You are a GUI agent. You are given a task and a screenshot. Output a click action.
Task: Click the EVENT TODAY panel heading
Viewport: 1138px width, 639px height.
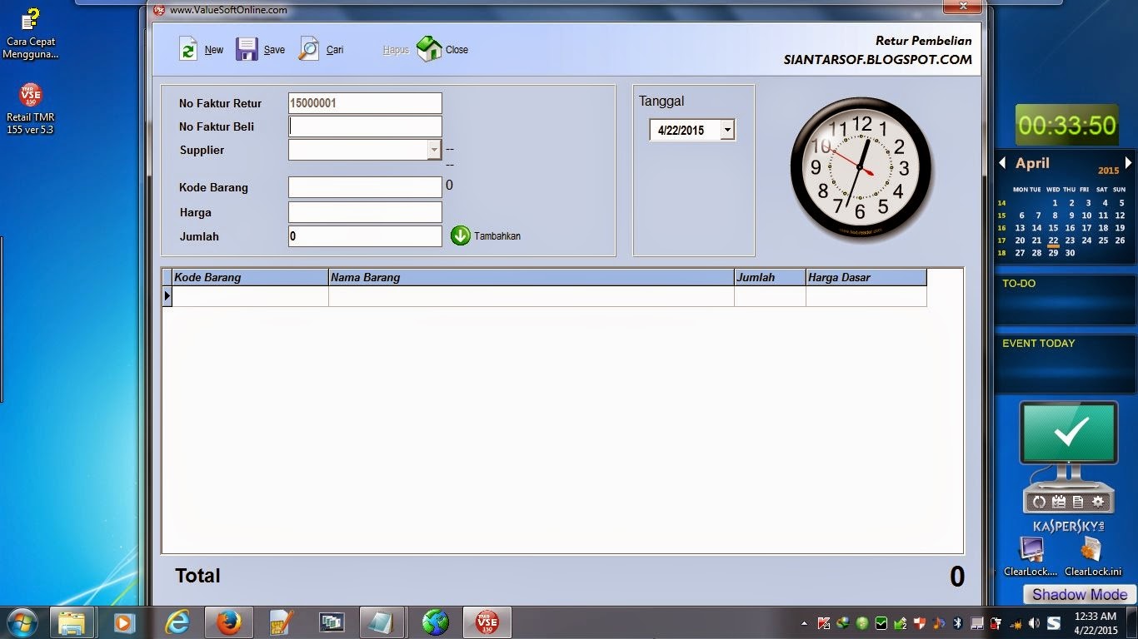pos(1039,343)
